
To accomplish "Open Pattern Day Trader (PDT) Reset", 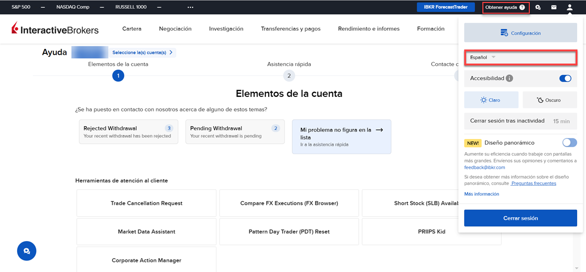I will (289, 231).
